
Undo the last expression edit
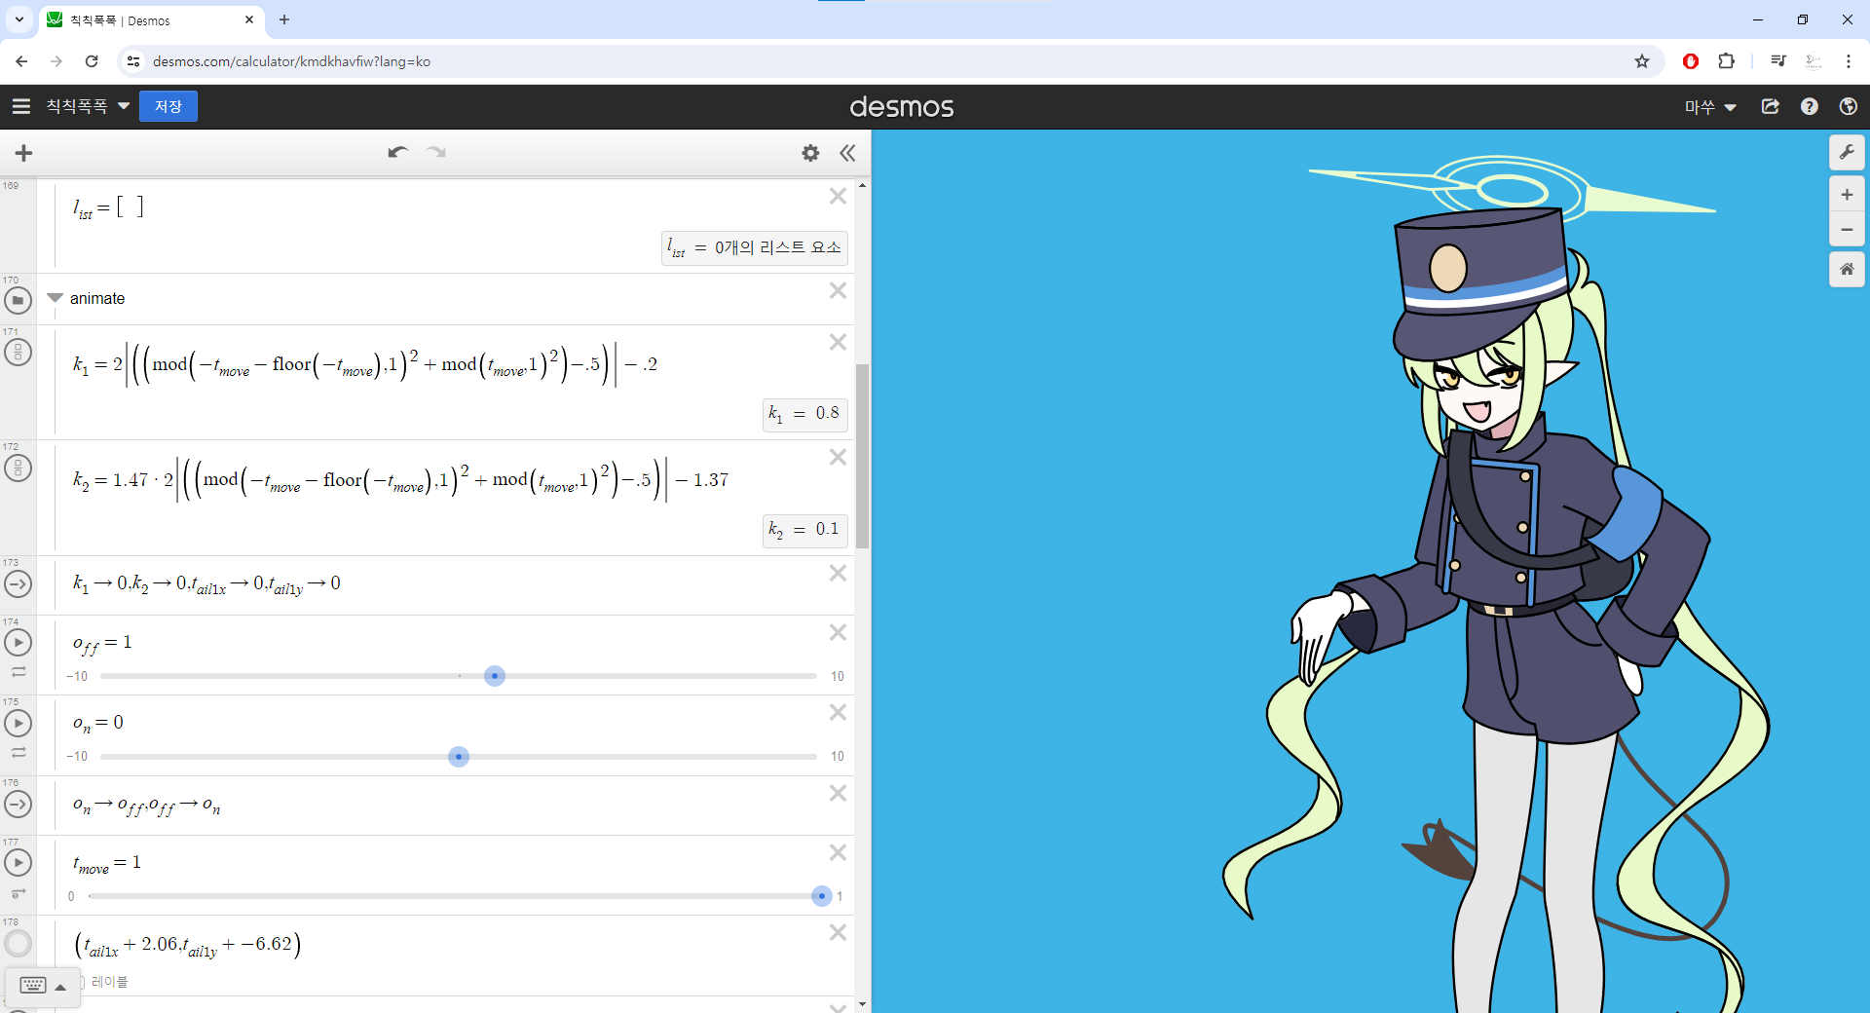(x=397, y=153)
